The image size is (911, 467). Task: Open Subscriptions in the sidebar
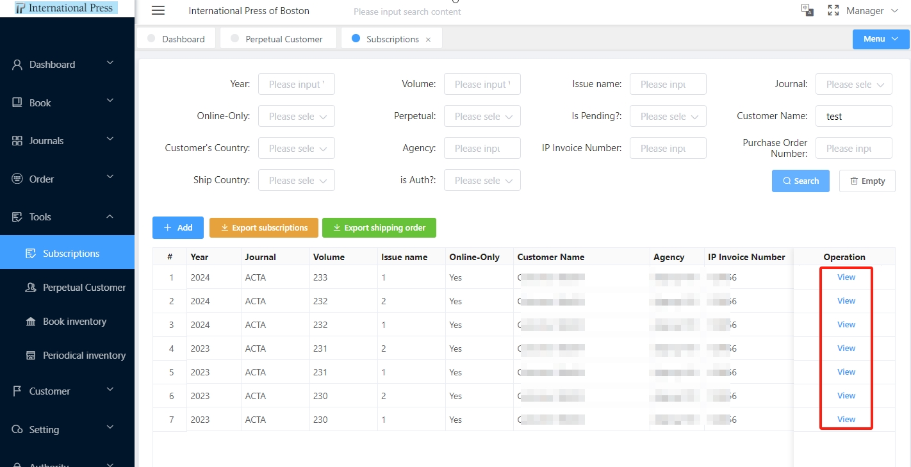click(x=67, y=253)
